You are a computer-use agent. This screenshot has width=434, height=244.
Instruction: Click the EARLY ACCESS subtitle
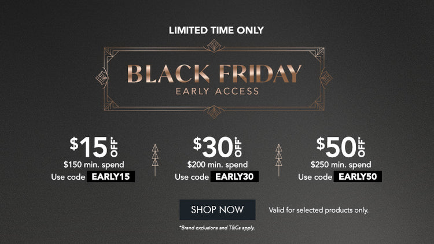click(x=217, y=91)
